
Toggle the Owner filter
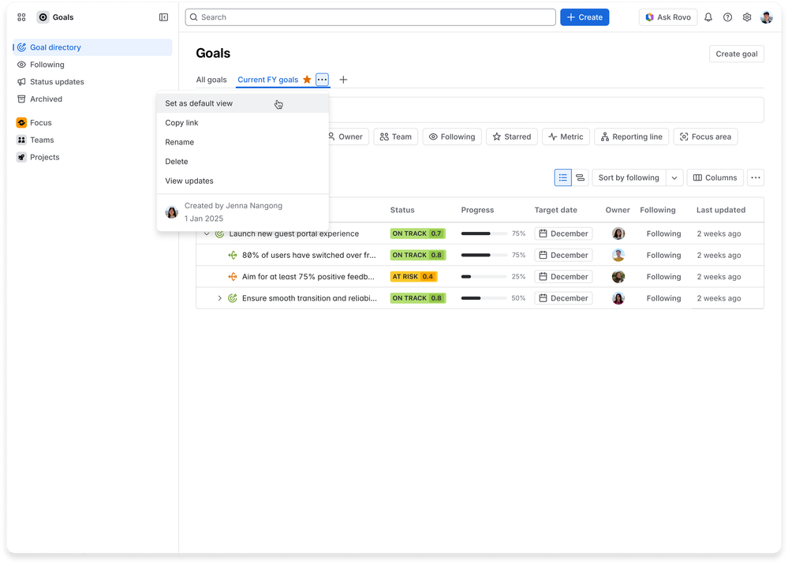coord(347,136)
